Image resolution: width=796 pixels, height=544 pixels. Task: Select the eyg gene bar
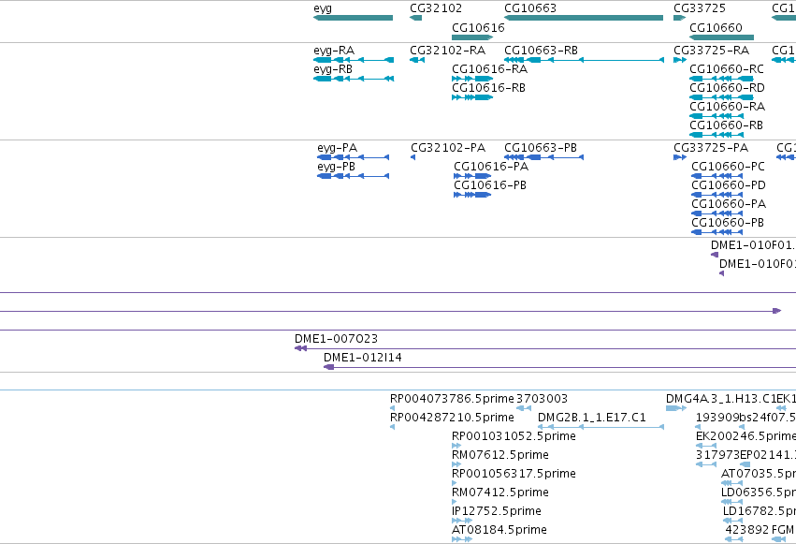coord(353,18)
